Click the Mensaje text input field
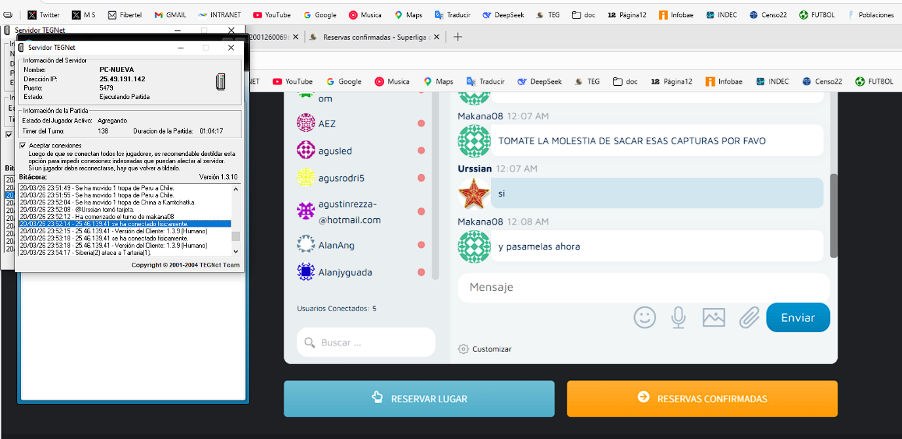 coord(642,287)
